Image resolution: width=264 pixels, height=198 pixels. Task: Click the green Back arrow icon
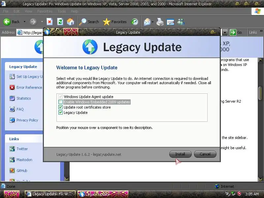pyautogui.click(x=7, y=22)
